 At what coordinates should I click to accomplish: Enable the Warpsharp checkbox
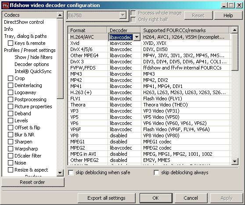pyautogui.click(x=11, y=149)
